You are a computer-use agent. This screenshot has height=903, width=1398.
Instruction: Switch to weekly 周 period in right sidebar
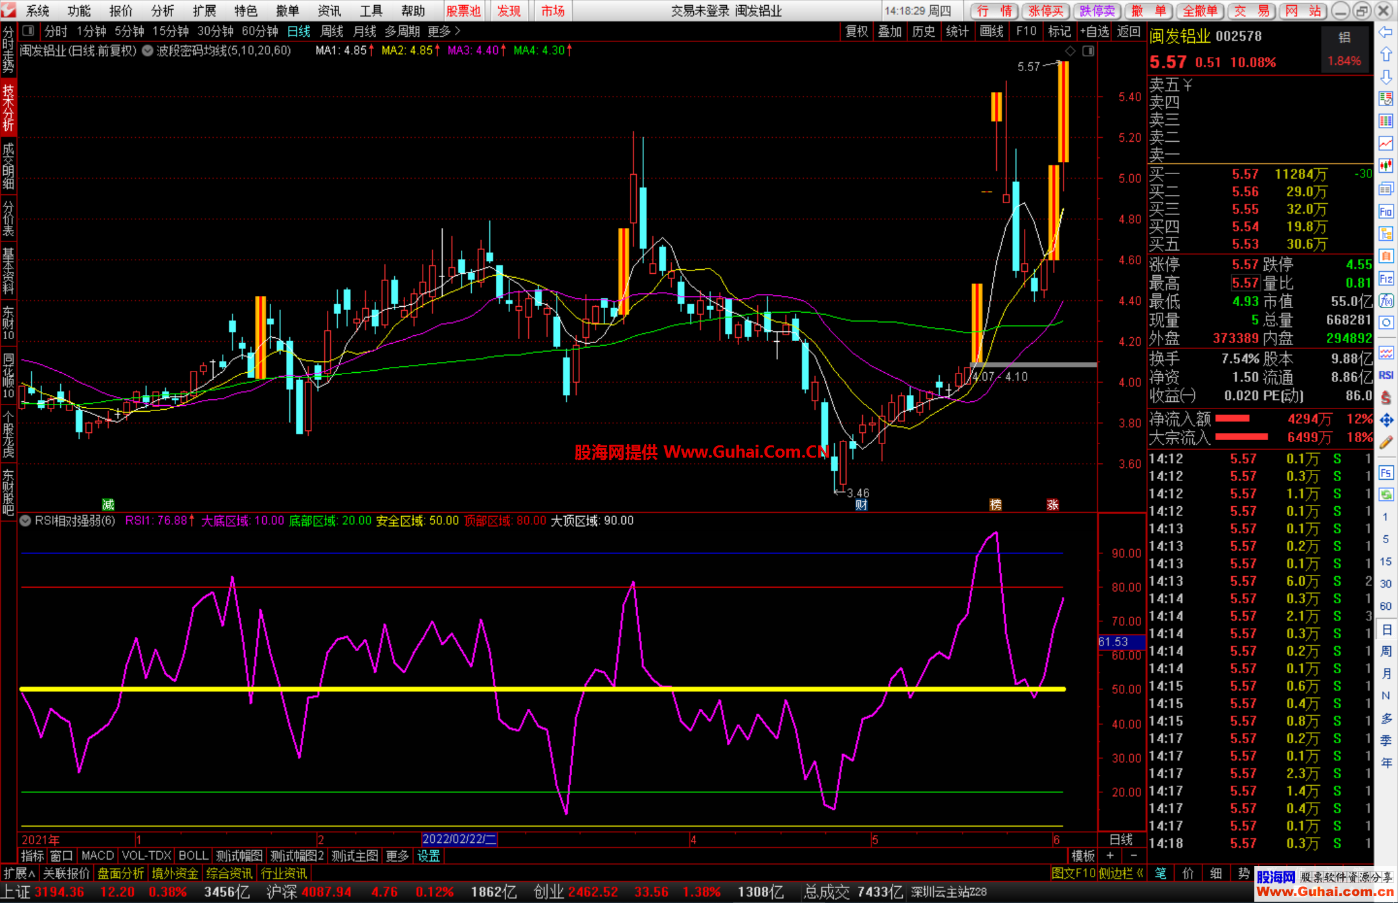tap(1386, 651)
